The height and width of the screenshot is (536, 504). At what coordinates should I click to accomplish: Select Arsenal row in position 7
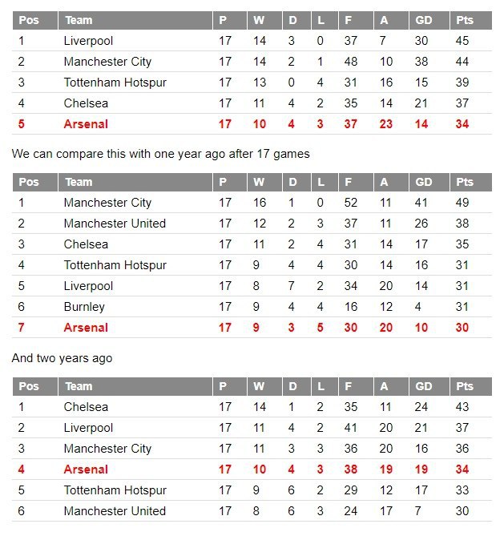(x=252, y=328)
